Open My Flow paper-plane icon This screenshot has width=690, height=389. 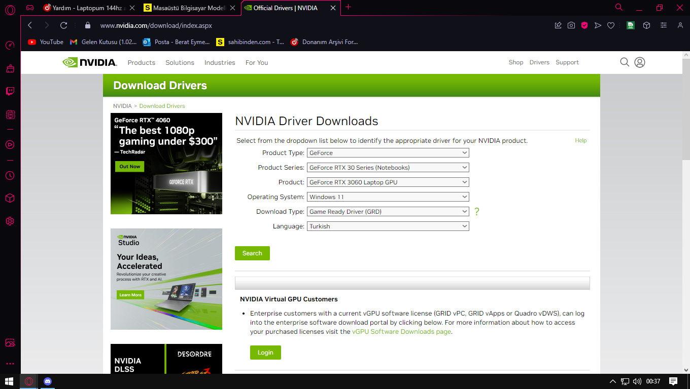[598, 25]
